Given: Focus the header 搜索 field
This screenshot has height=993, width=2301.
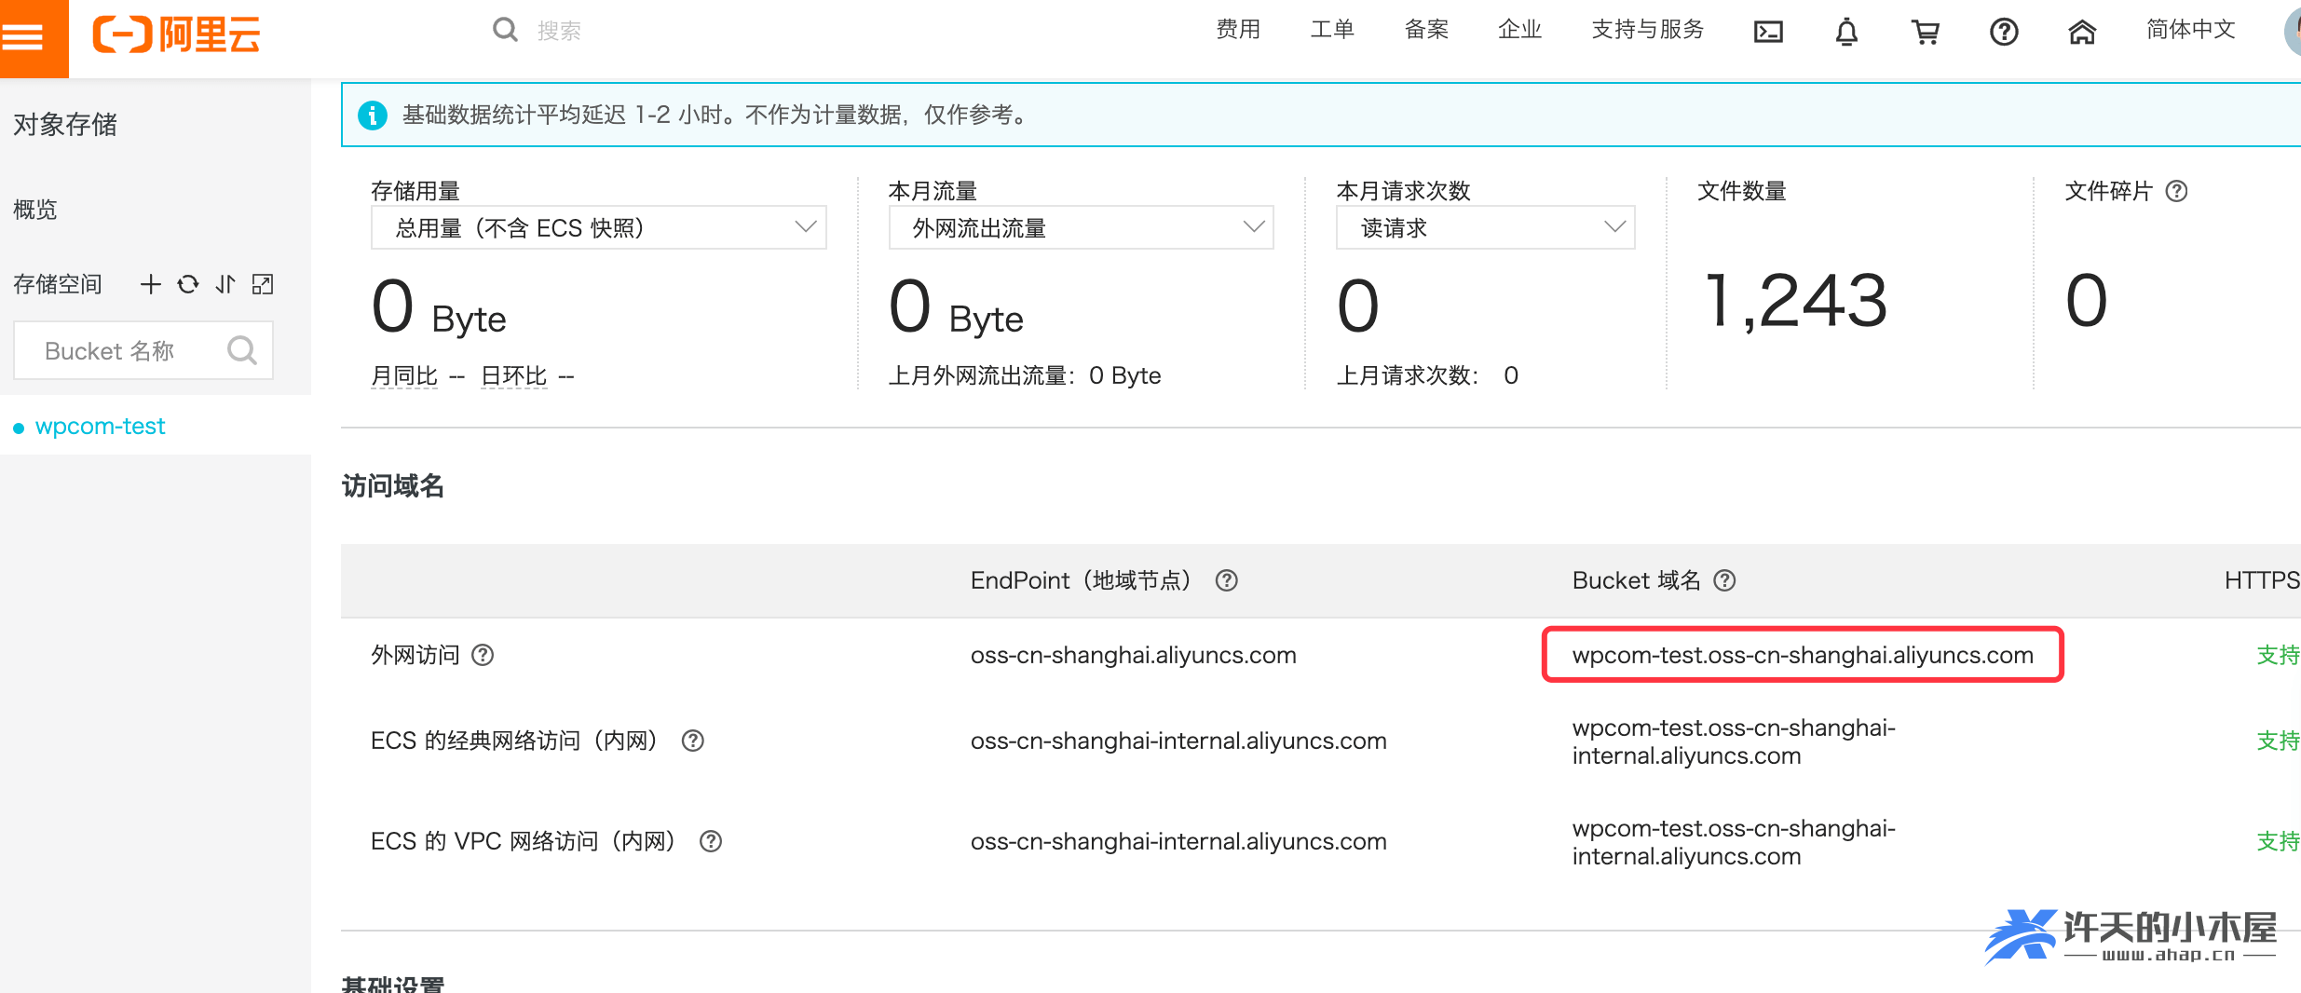Looking at the screenshot, I should click(x=559, y=31).
